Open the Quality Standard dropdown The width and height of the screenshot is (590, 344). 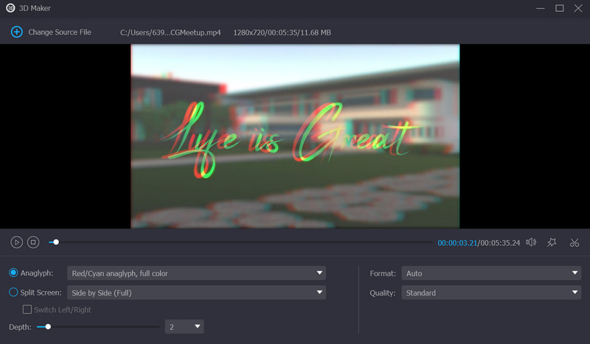[491, 292]
